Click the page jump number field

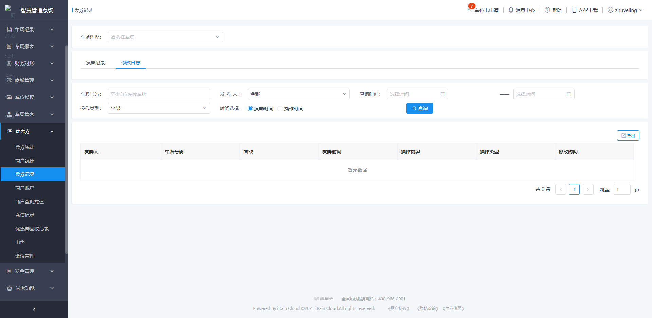[x=621, y=190]
